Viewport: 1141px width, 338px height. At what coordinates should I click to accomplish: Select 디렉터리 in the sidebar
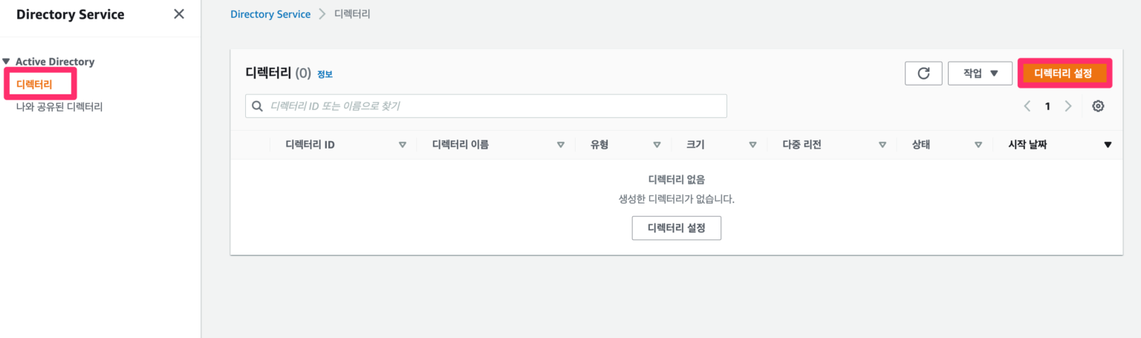tap(34, 85)
